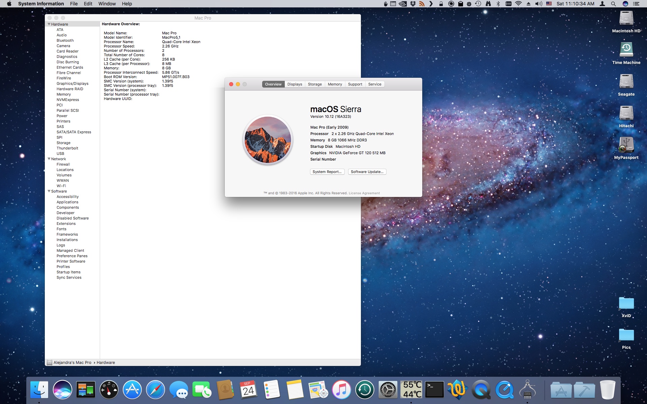
Task: Open System Preferences gear in Dock
Action: (388, 390)
